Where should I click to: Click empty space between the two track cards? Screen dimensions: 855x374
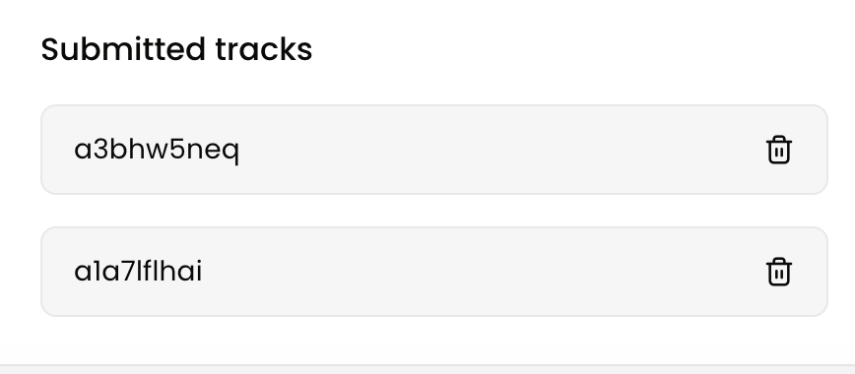pyautogui.click(x=434, y=211)
